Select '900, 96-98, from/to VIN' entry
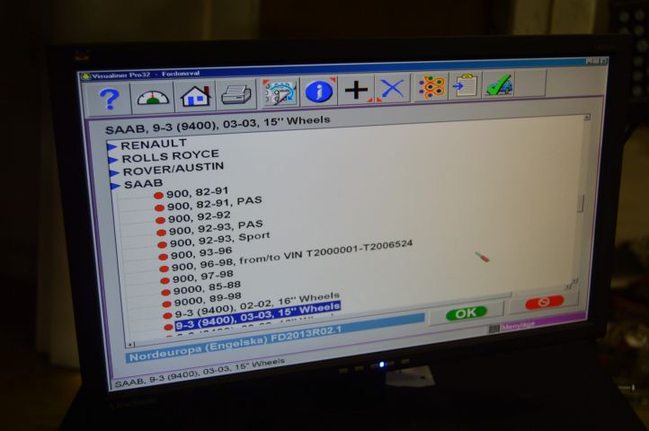The image size is (649, 431). pos(292,256)
